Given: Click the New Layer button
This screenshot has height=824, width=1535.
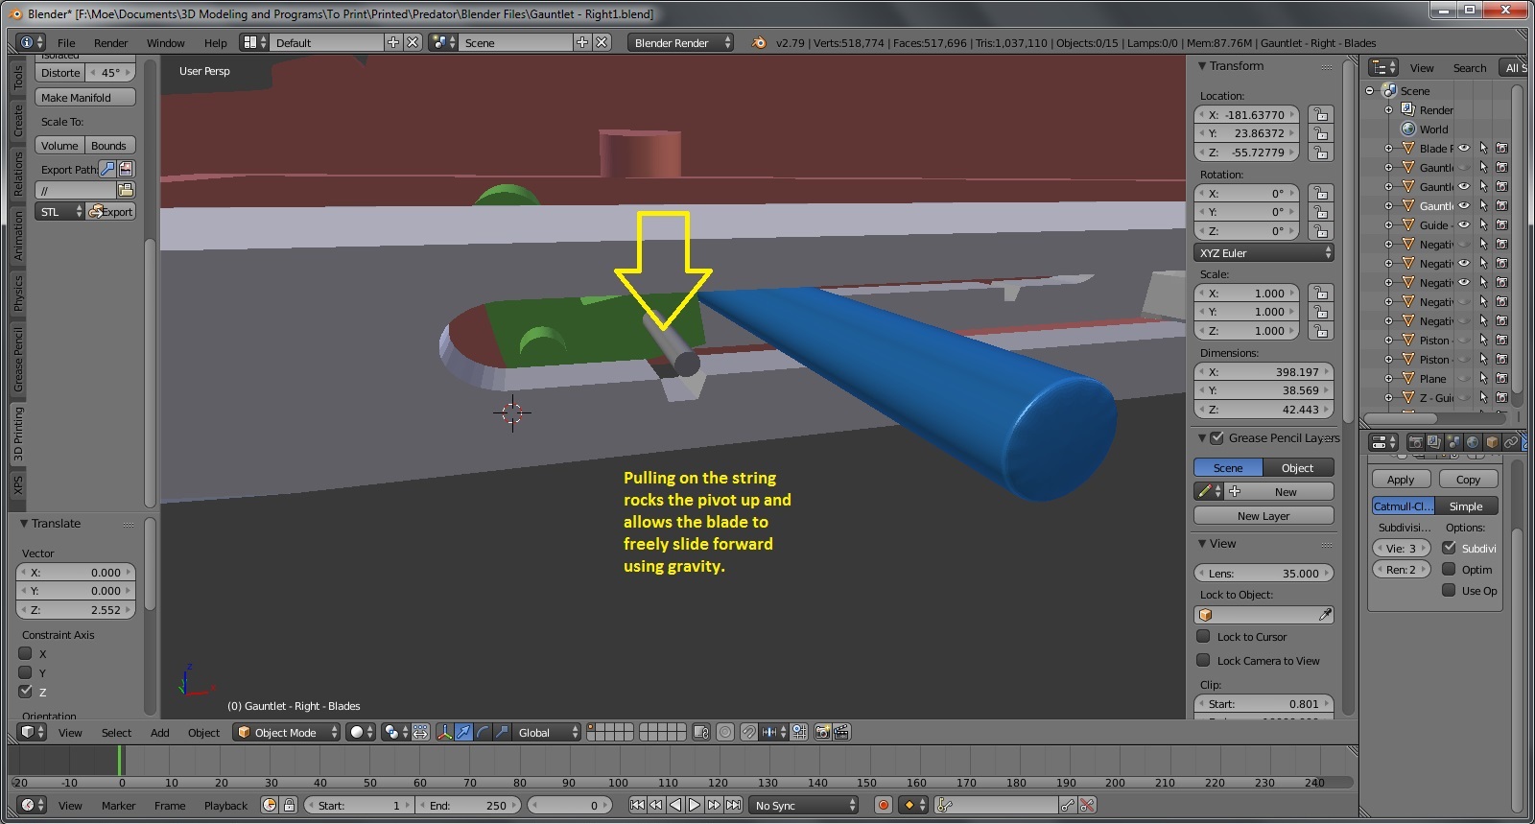Looking at the screenshot, I should [1264, 516].
